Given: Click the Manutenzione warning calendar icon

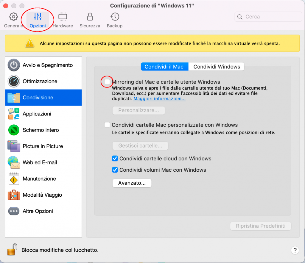Looking at the screenshot, I should tap(14, 179).
